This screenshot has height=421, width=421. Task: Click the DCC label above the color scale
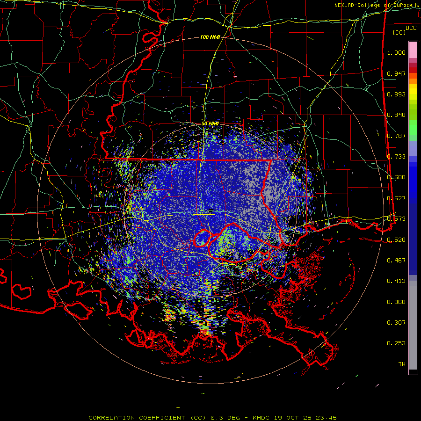pyautogui.click(x=411, y=28)
